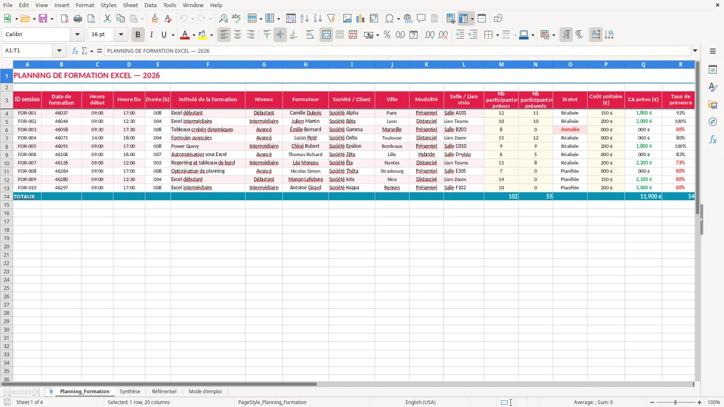Toggle Italic formatting button
The image size is (724, 407).
tap(151, 35)
